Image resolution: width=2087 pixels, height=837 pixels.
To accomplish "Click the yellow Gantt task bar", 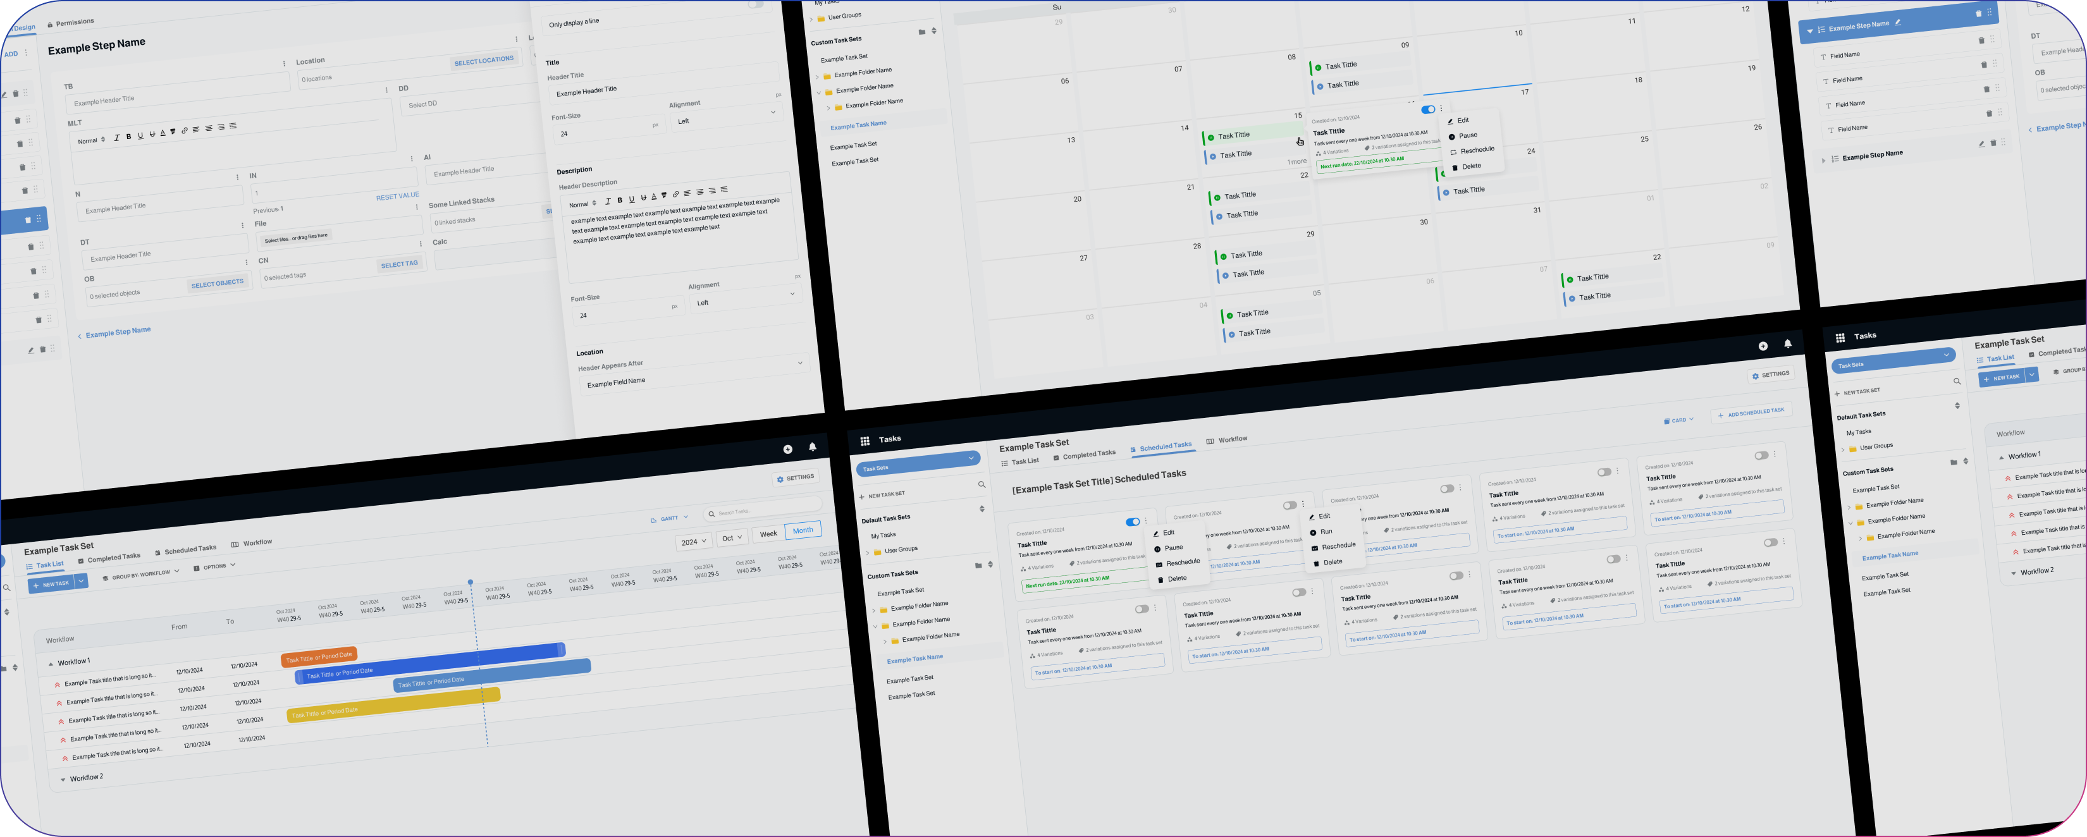I will coord(394,704).
